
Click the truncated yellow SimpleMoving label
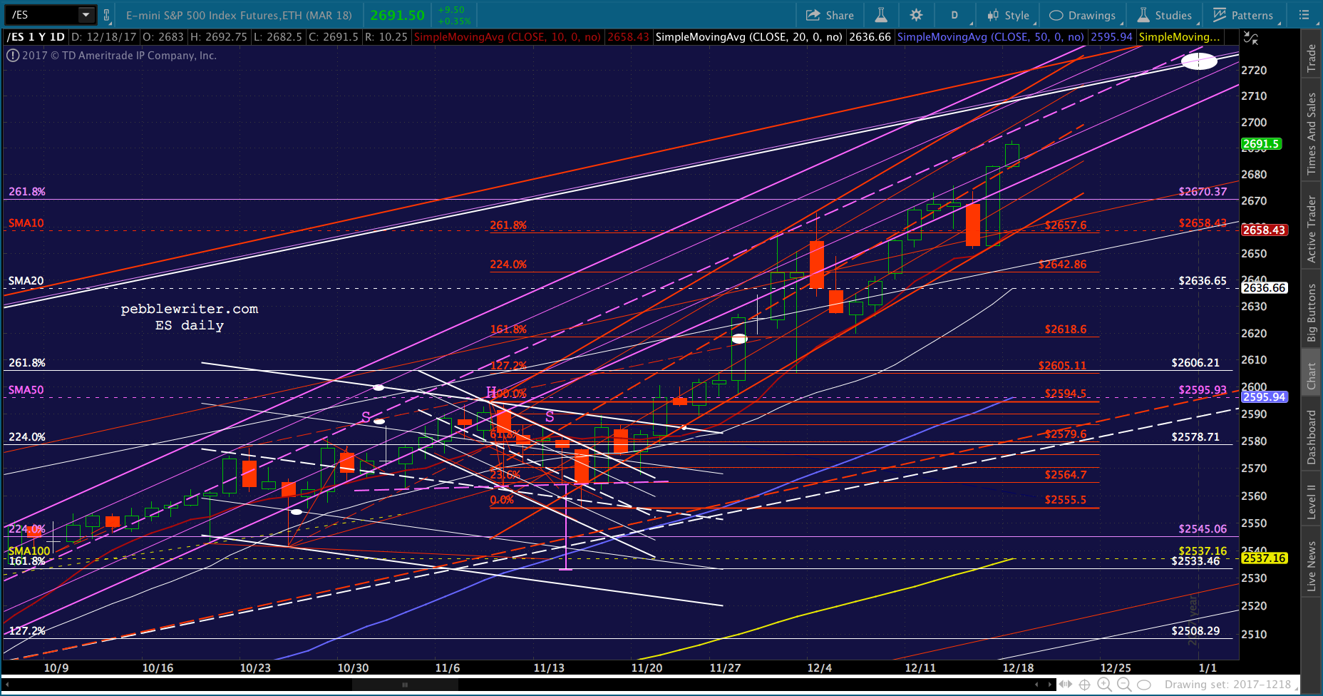coord(1180,37)
